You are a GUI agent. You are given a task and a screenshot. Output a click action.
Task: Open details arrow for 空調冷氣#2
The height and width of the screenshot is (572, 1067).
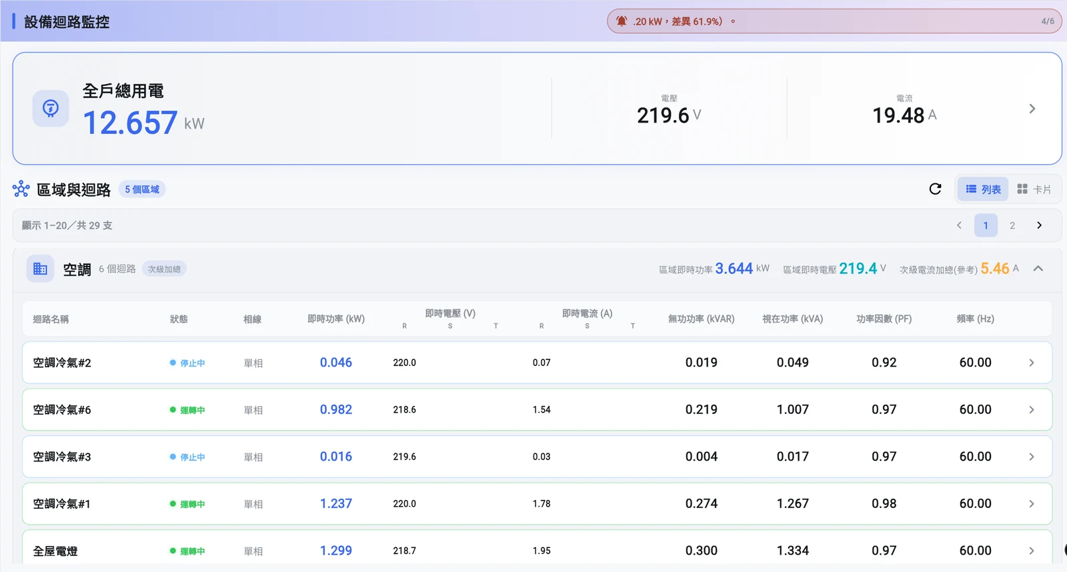(x=1032, y=363)
